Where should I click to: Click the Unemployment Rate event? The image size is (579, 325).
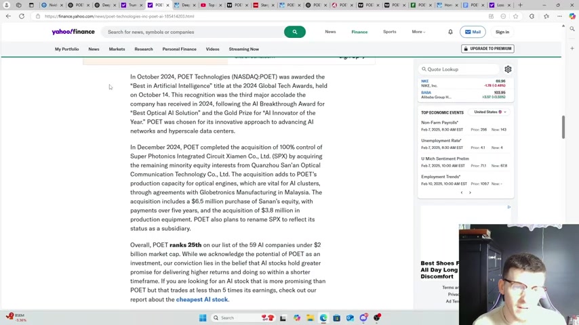pyautogui.click(x=441, y=141)
